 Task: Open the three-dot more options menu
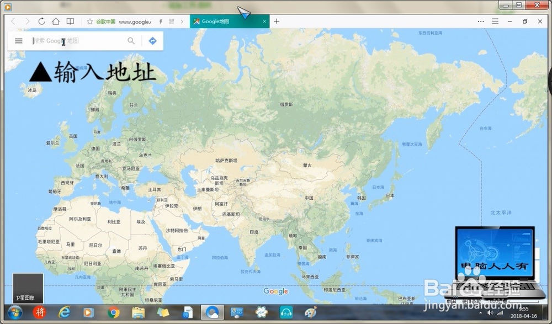(x=481, y=22)
